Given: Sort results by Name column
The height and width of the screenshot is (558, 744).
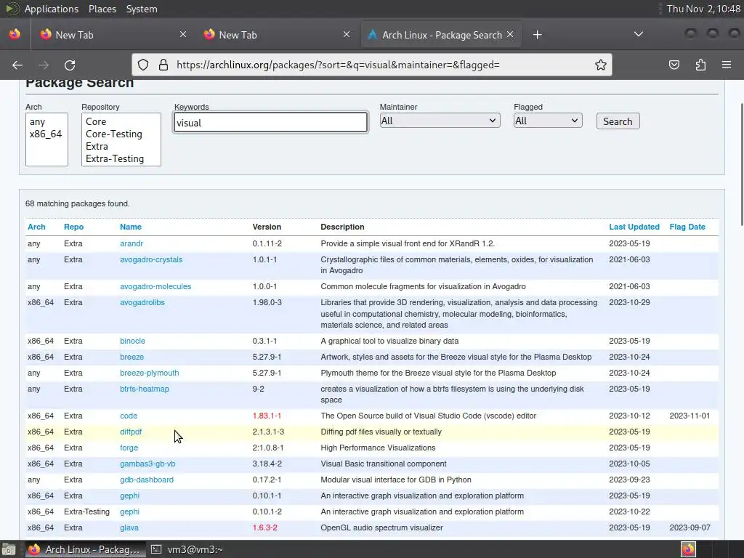Looking at the screenshot, I should click(x=131, y=227).
